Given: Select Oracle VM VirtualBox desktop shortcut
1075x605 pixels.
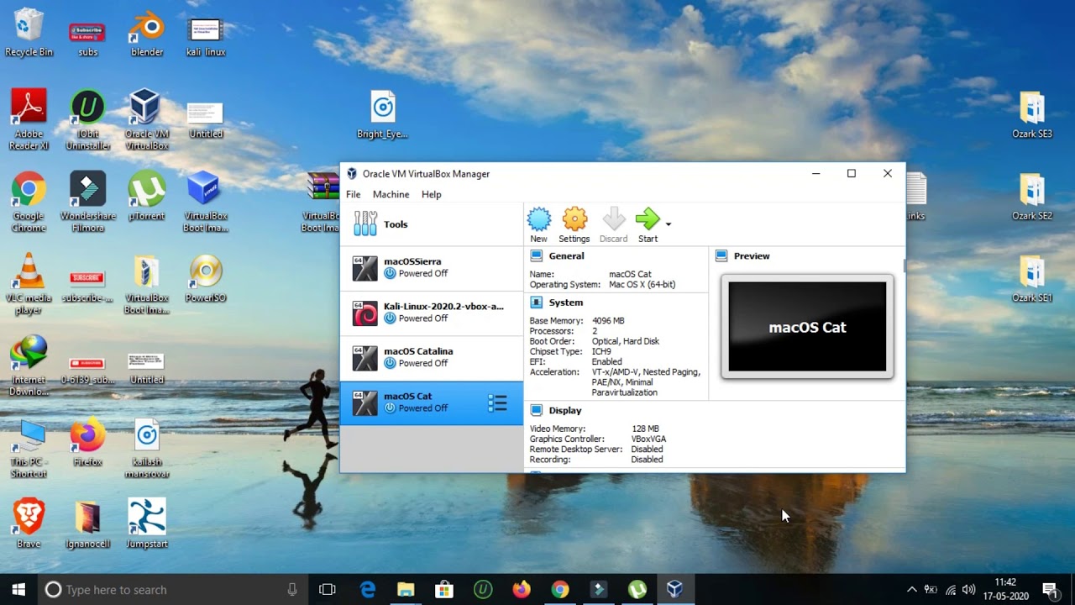Looking at the screenshot, I should pyautogui.click(x=147, y=120).
